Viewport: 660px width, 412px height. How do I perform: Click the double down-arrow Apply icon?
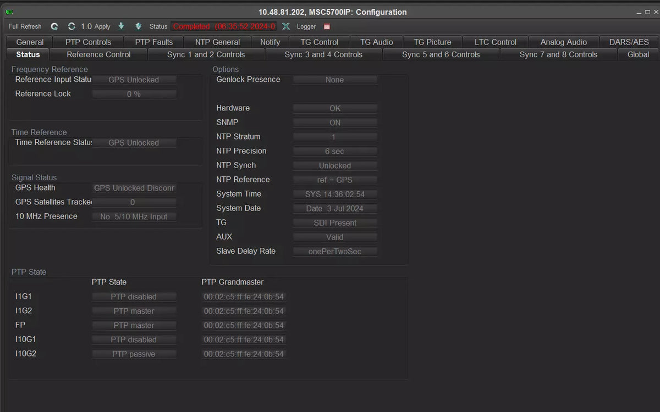point(138,26)
